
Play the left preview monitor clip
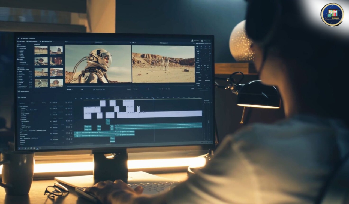coord(98,89)
